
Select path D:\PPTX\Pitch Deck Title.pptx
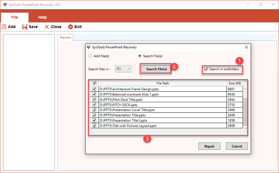(x=121, y=99)
